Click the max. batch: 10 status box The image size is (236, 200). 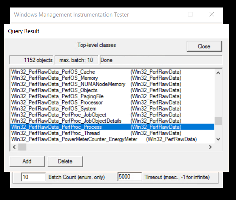coord(76,60)
